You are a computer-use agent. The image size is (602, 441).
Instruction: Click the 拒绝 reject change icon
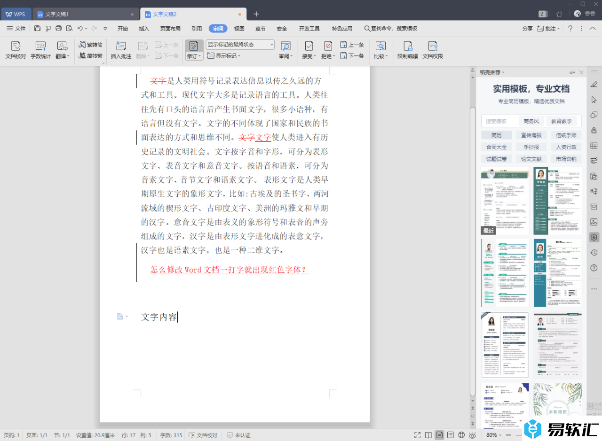[x=328, y=46]
